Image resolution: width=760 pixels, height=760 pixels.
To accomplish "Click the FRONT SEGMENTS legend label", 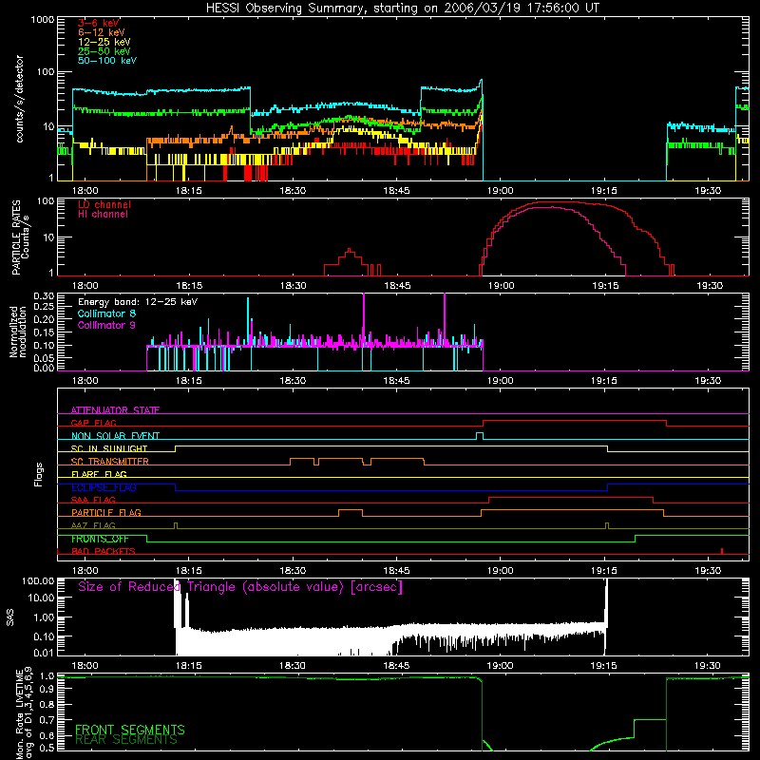I will tap(130, 730).
